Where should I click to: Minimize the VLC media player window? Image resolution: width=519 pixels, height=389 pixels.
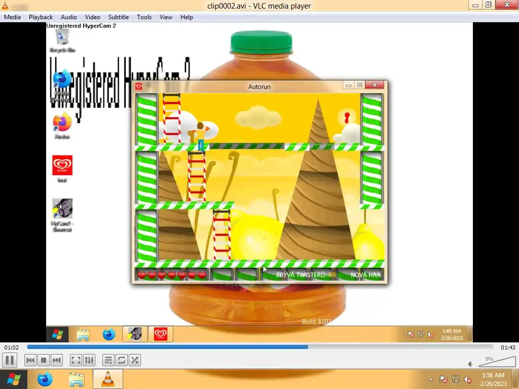click(x=475, y=5)
